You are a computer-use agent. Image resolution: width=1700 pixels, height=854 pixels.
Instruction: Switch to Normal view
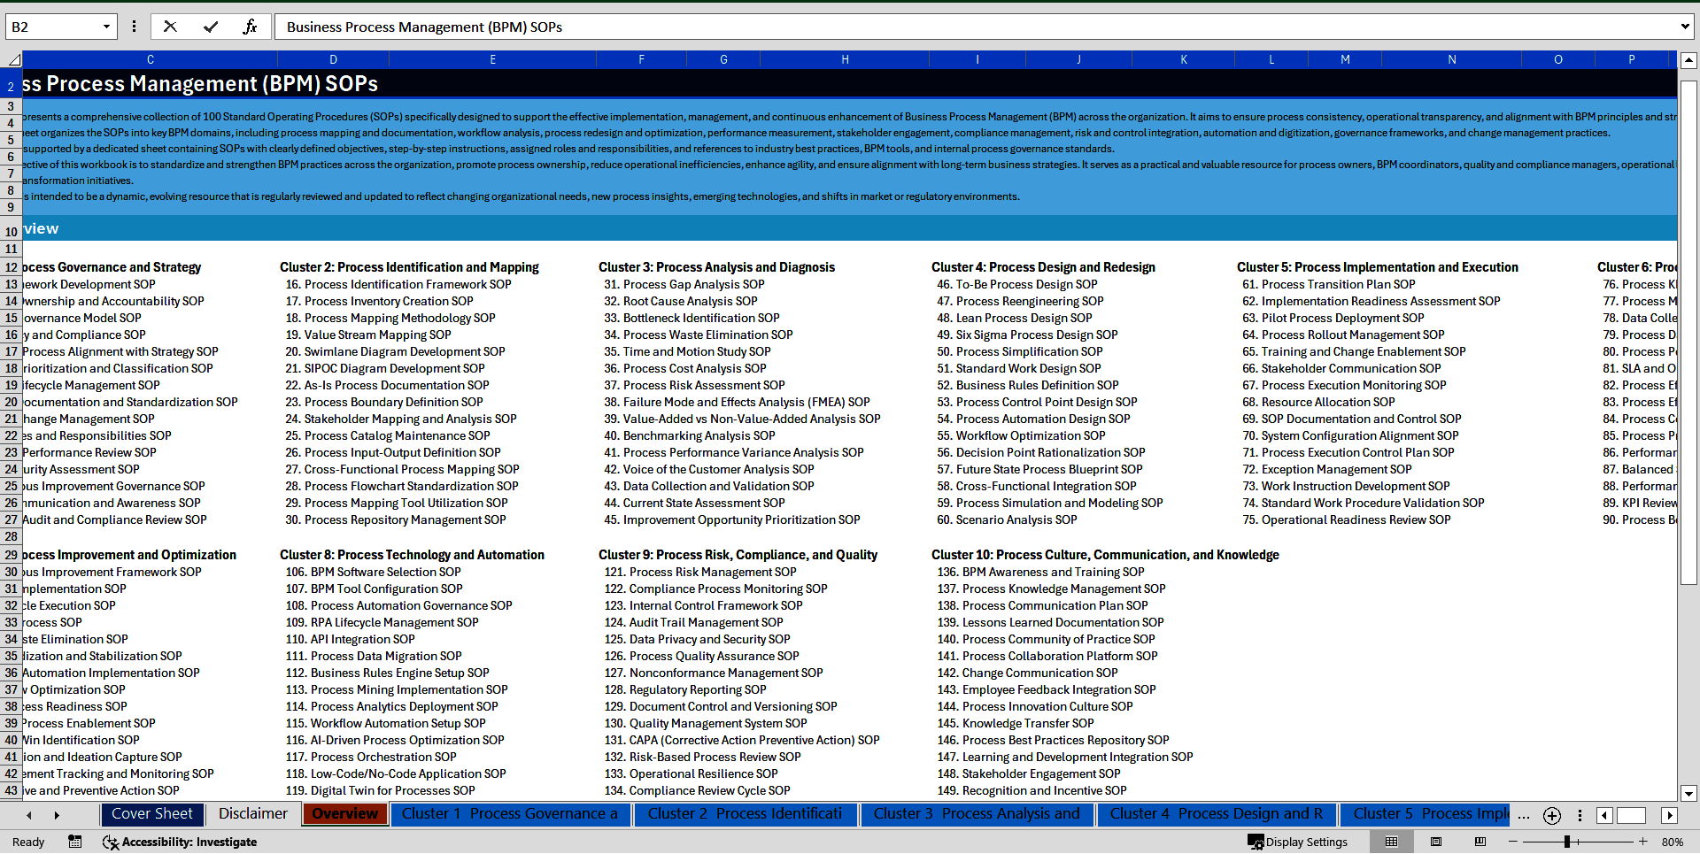click(1391, 842)
